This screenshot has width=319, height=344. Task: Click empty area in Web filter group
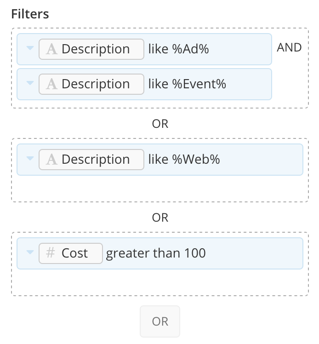point(160,188)
